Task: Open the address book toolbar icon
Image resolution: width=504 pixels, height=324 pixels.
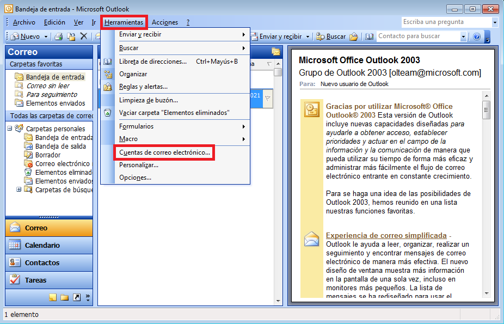Action: [x=370, y=36]
